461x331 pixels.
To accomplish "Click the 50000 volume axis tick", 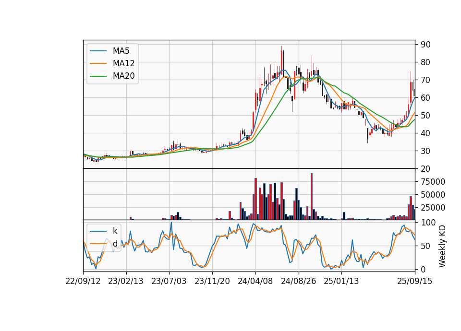I will [433, 195].
